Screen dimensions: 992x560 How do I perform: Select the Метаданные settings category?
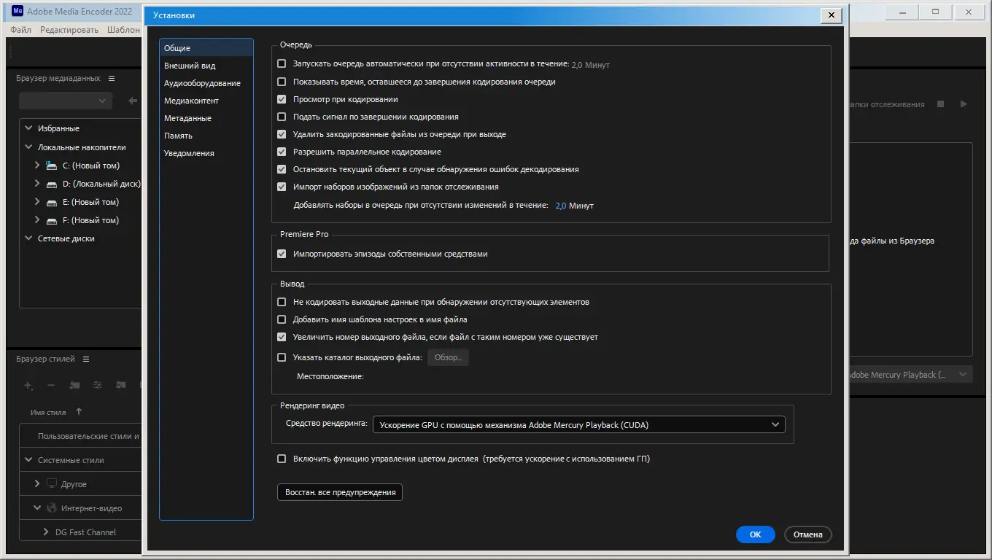(x=206, y=118)
